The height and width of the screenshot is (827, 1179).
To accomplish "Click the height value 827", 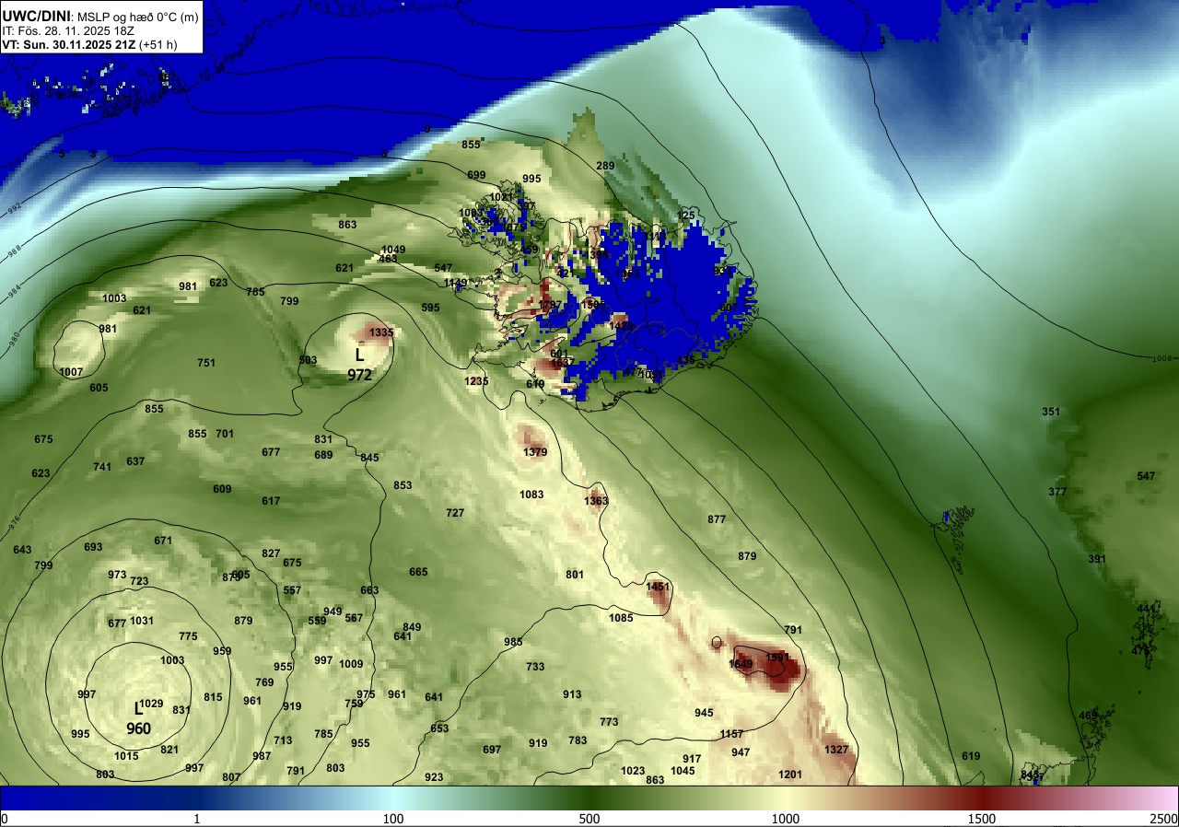I will point(271,553).
